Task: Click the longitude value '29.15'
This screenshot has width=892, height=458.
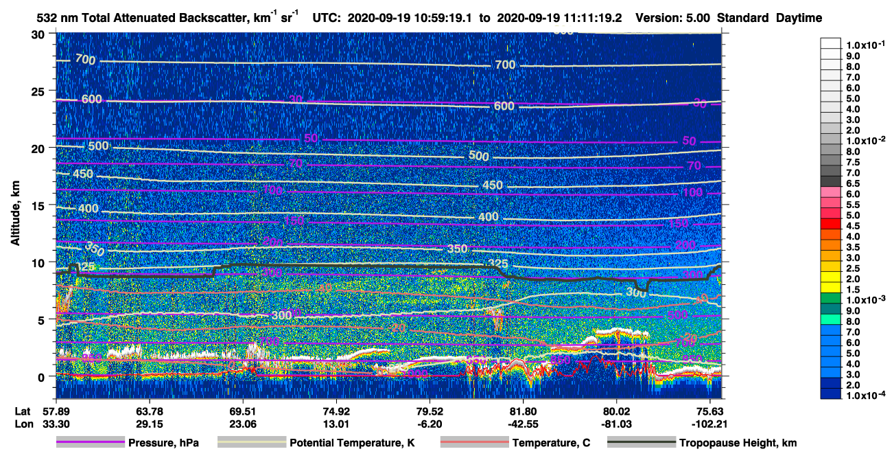Action: pos(149,424)
